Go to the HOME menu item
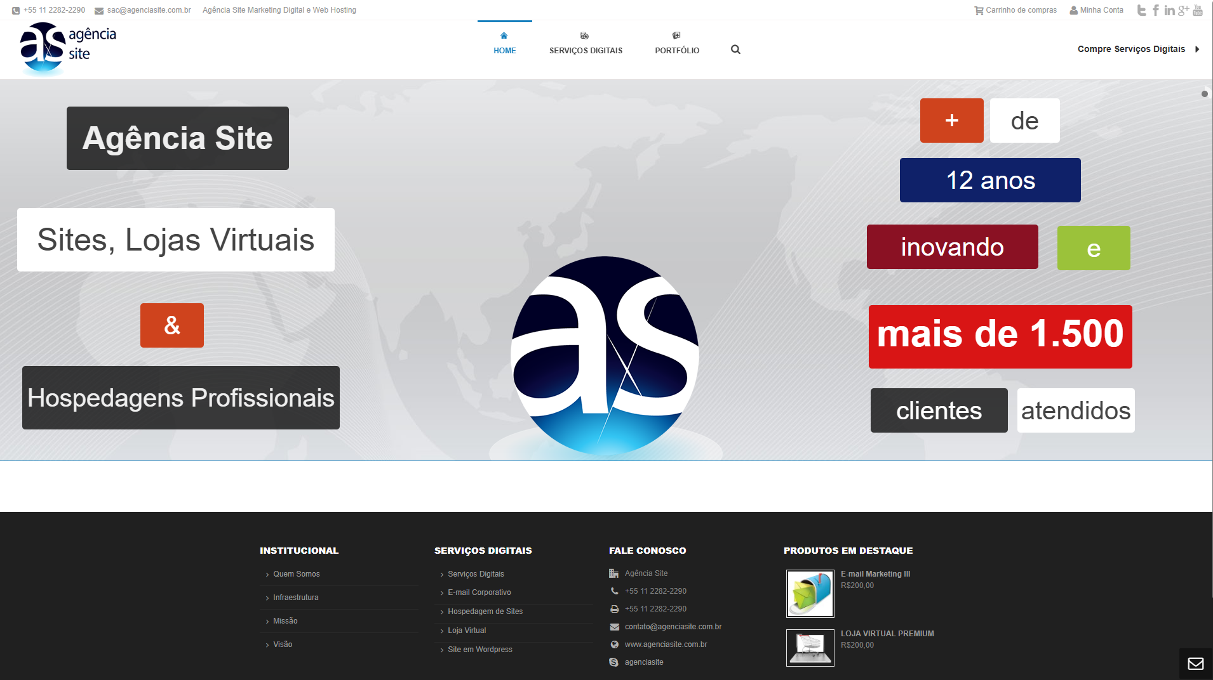Image resolution: width=1213 pixels, height=680 pixels. 505,51
